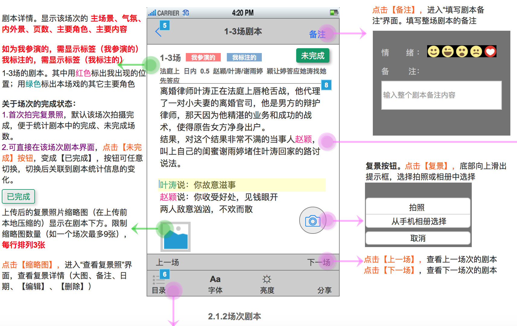Go to 下一场 next scene
The height and width of the screenshot is (326, 517).
(x=319, y=262)
